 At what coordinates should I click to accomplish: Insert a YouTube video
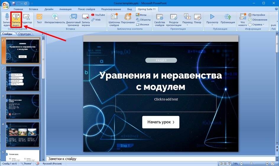[98, 15]
